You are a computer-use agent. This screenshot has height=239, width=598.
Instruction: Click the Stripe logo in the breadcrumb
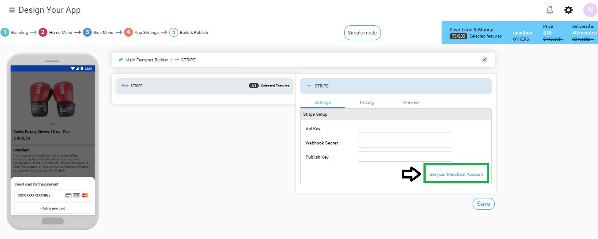pos(177,60)
